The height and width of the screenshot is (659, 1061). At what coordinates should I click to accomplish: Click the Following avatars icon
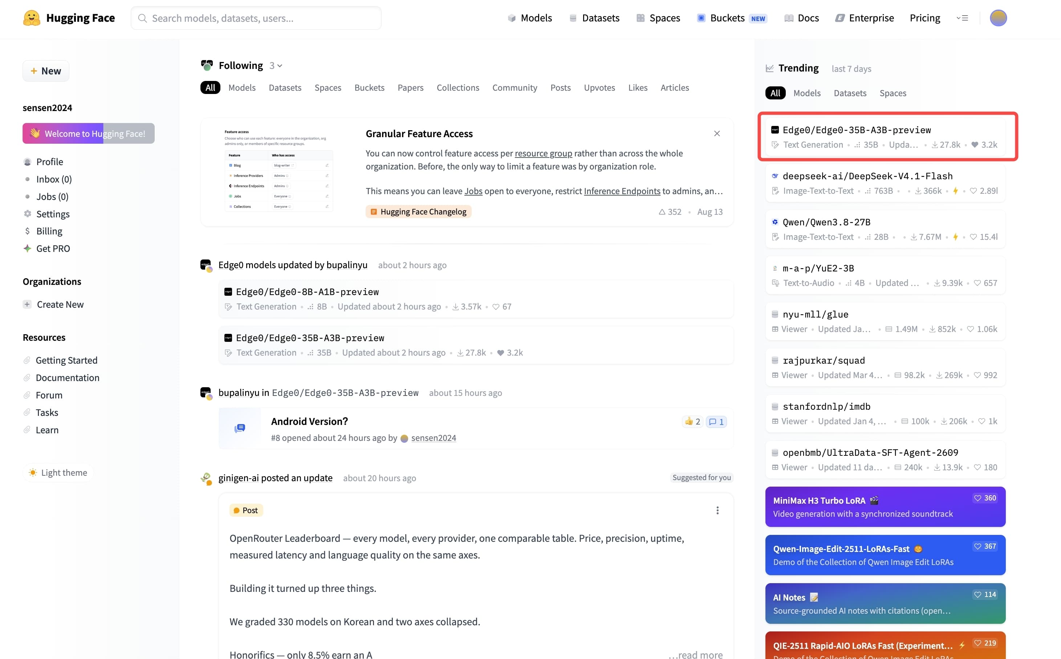point(207,65)
